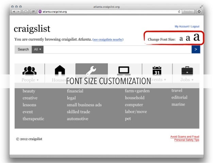This screenshot has height=163, width=217.
Task: Open the laptop category icon
Action: (x=124, y=71)
